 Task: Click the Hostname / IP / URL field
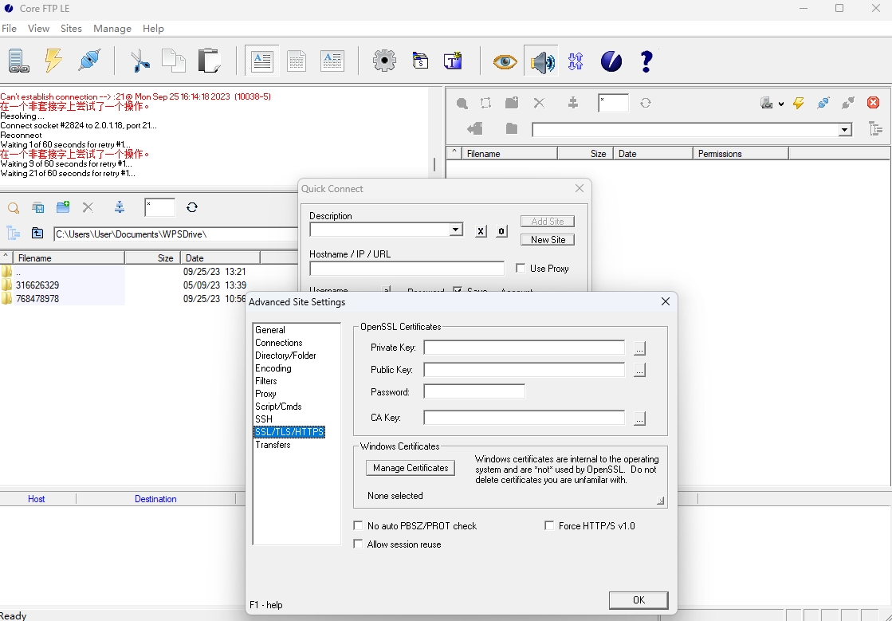(x=407, y=269)
